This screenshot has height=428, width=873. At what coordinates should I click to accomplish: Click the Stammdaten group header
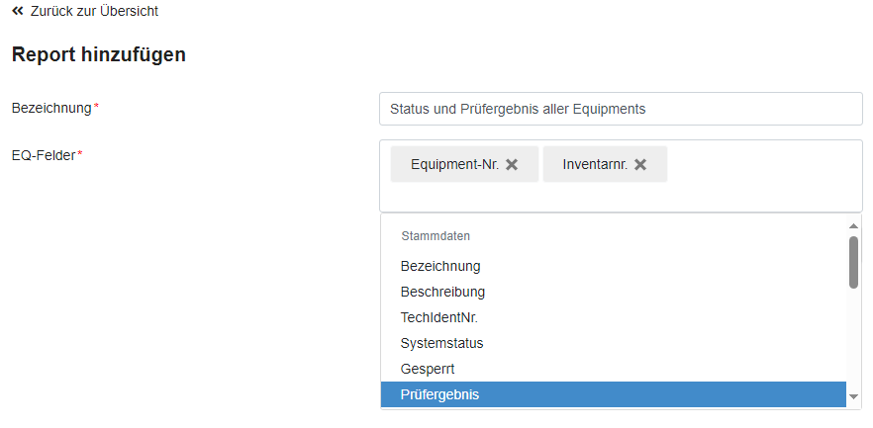[x=436, y=236]
